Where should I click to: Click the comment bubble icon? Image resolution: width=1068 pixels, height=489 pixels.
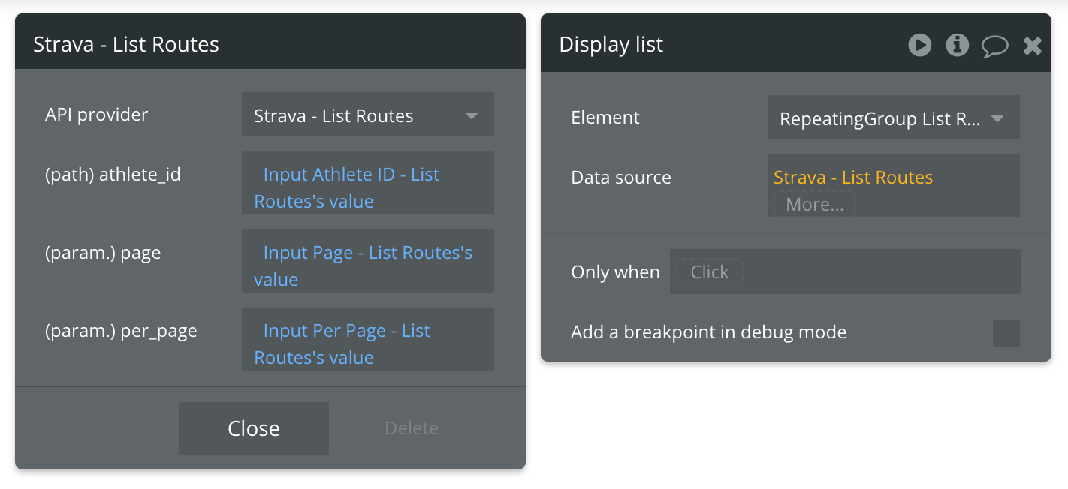point(994,46)
